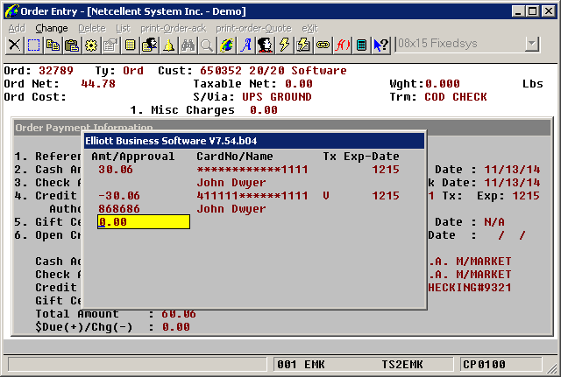561x377 pixels.
Task: Minimize the Order Entry window
Action: [x=518, y=11]
